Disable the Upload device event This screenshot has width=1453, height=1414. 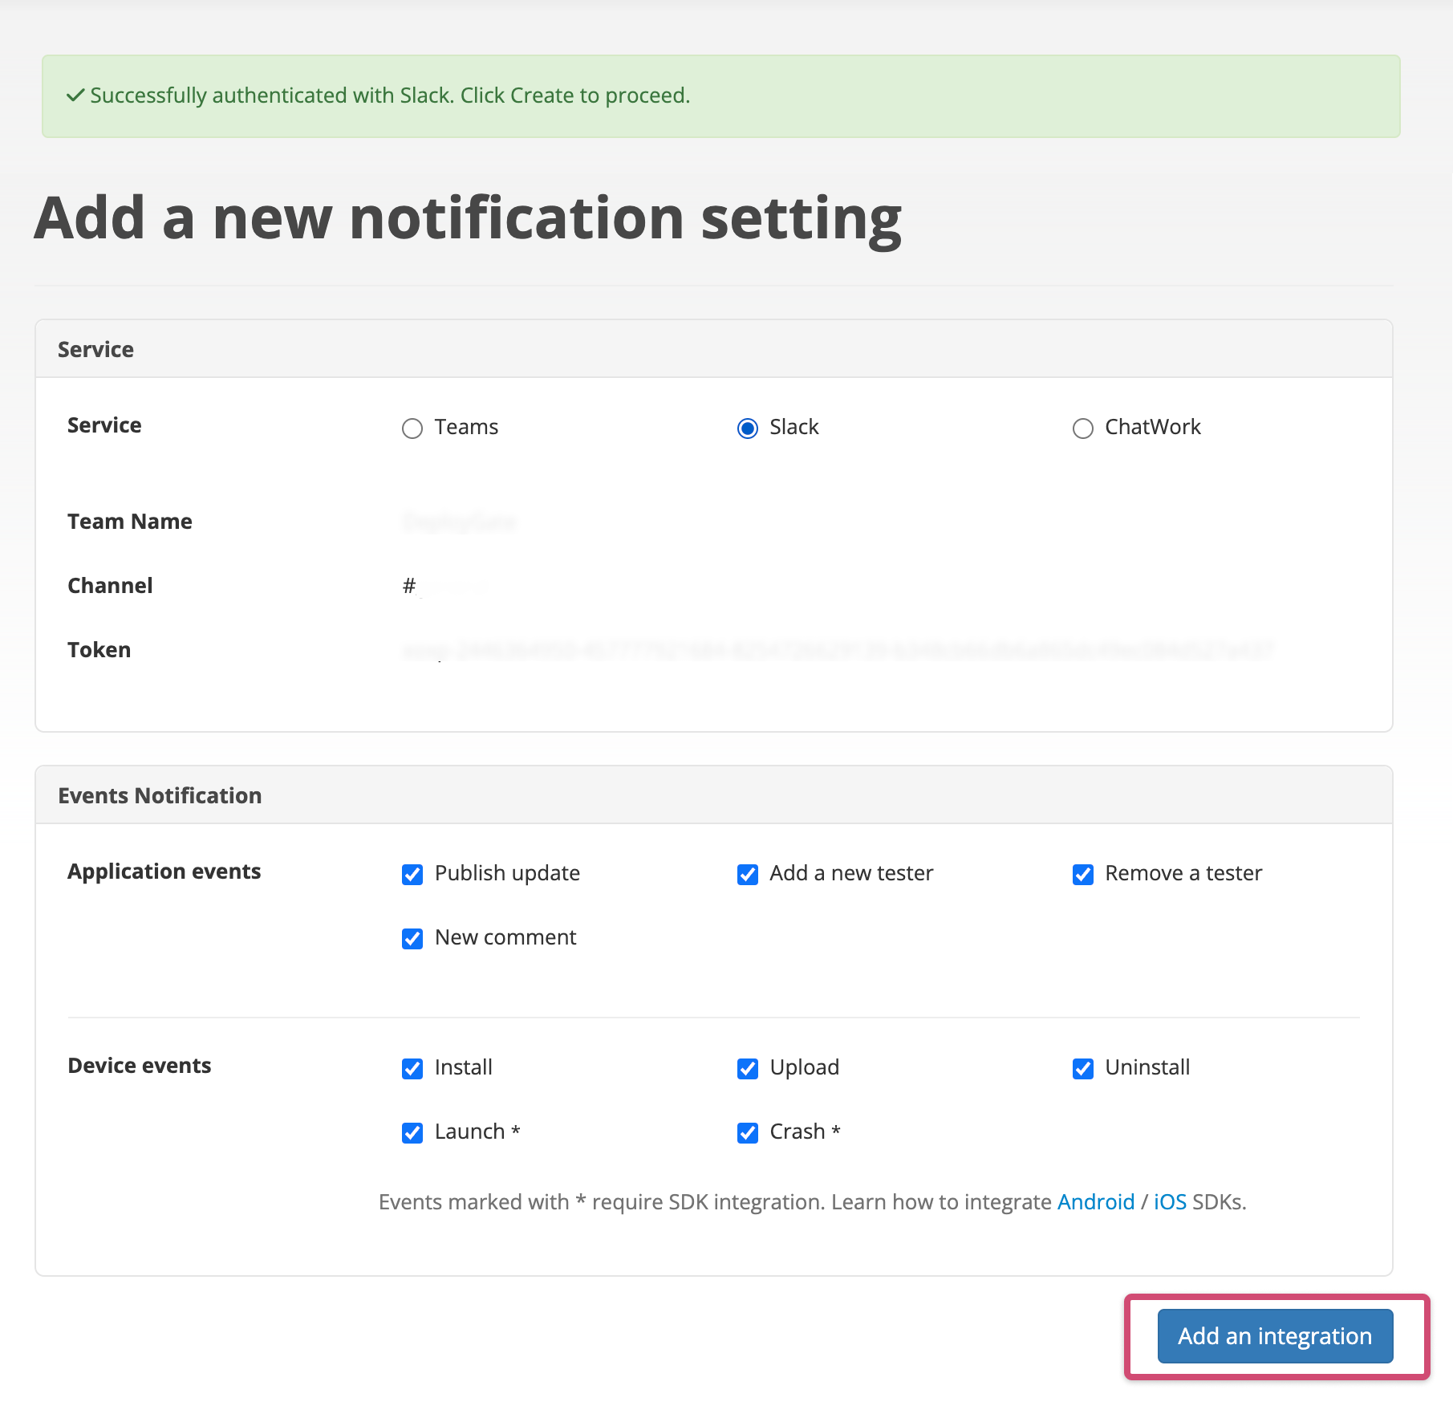pyautogui.click(x=747, y=1068)
